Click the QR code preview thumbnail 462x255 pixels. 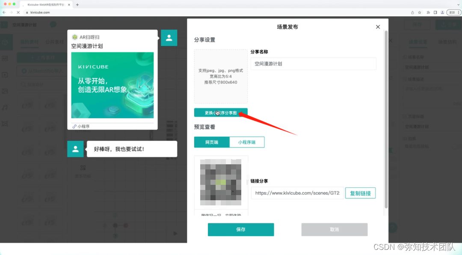click(221, 182)
